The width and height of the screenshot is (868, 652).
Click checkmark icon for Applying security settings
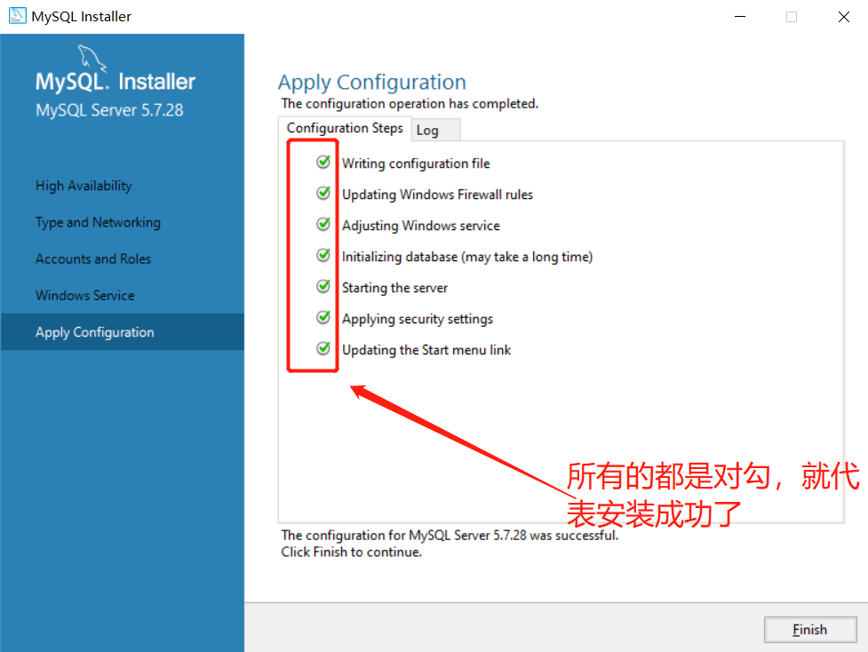click(323, 316)
